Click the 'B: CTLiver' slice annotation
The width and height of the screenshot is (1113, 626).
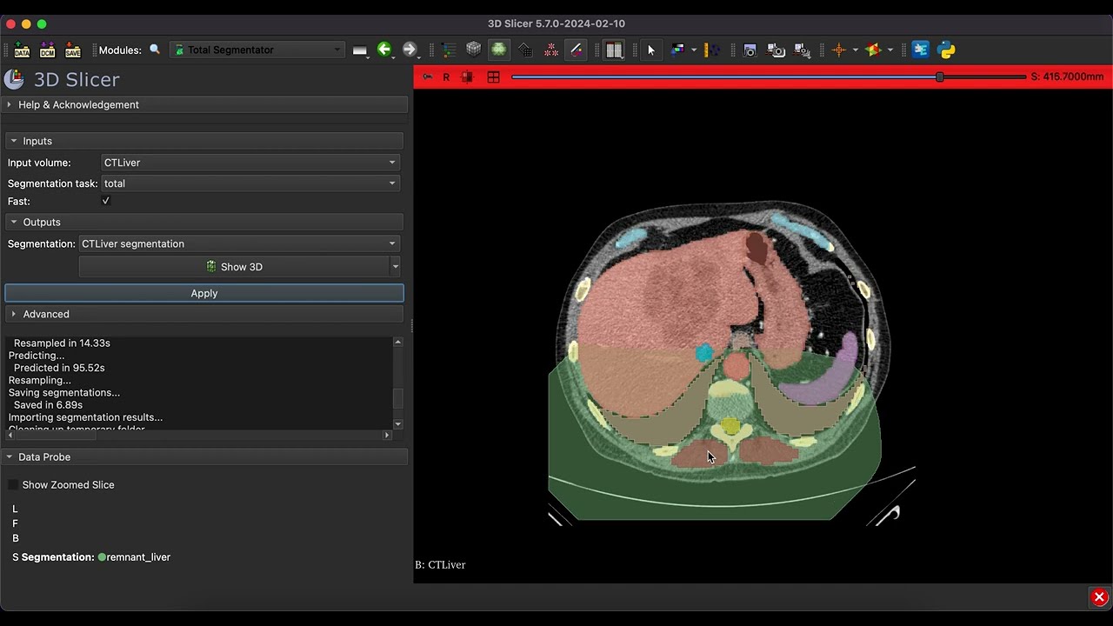[x=440, y=565]
